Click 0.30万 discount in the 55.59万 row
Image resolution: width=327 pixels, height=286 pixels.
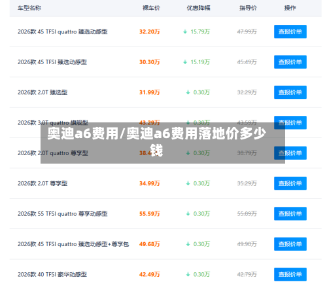[201, 213]
